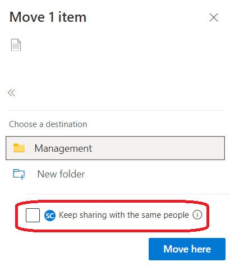Viewport: 230px width, 276px height.
Task: Click the divider line above Keep sharing option
Action: click(128, 194)
